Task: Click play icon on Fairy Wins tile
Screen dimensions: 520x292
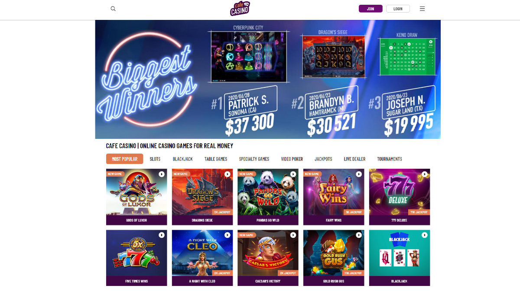Action: [359, 174]
